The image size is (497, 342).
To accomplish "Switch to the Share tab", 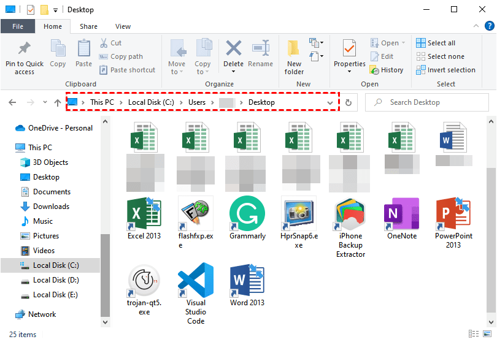I will click(88, 26).
